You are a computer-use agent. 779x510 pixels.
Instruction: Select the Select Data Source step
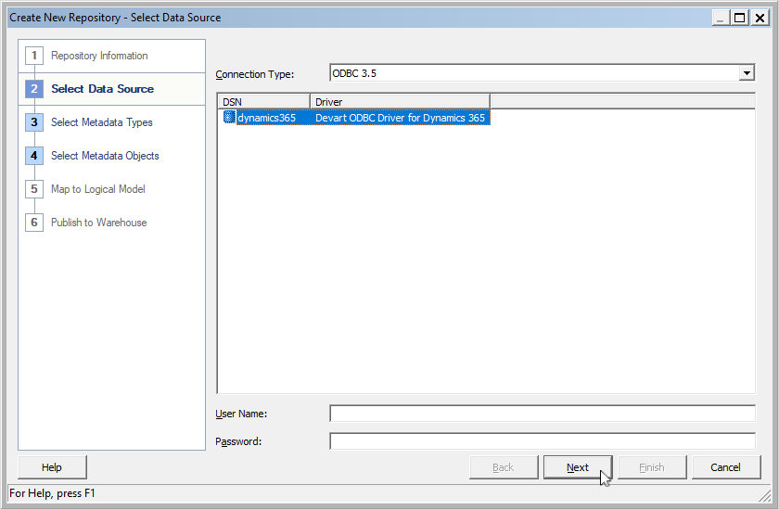[102, 89]
